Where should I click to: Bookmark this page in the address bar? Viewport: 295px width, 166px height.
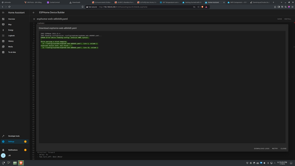pos(82,7)
